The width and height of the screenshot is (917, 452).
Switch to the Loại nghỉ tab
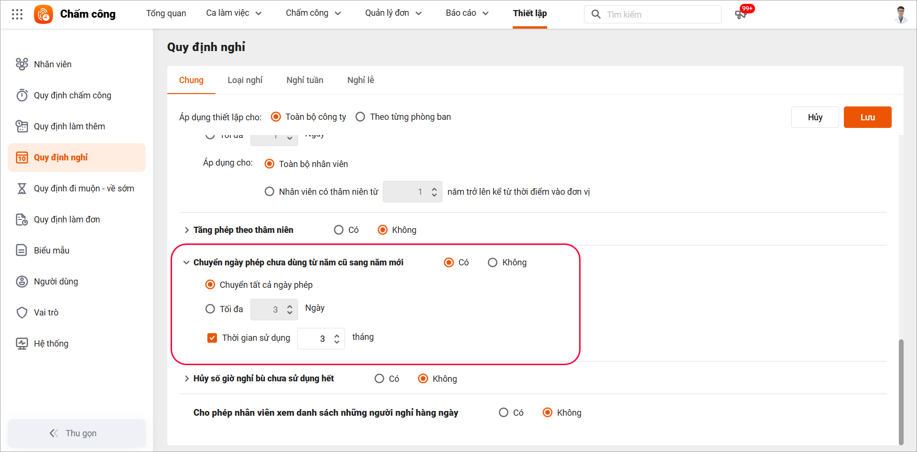point(245,80)
